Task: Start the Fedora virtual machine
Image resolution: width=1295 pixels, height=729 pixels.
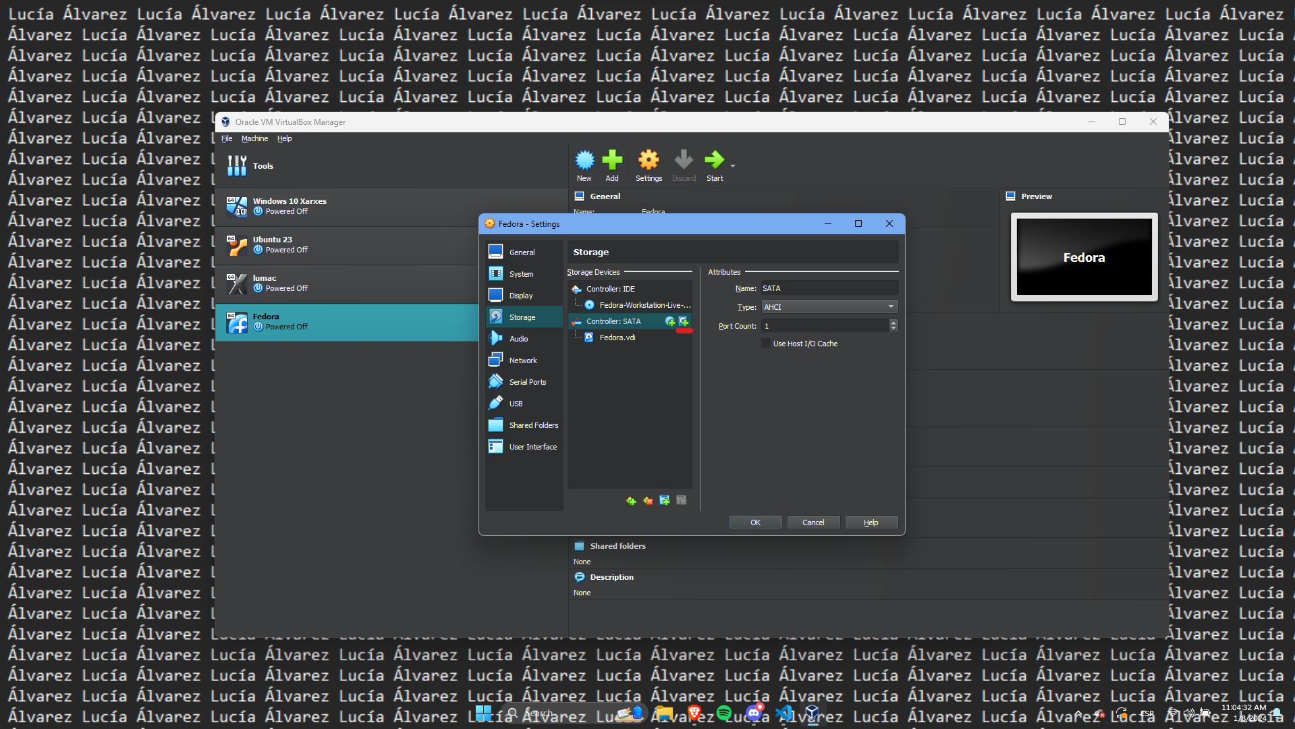Action: [x=714, y=164]
